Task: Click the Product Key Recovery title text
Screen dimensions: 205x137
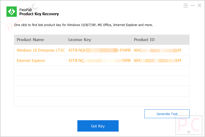Action: click(39, 14)
